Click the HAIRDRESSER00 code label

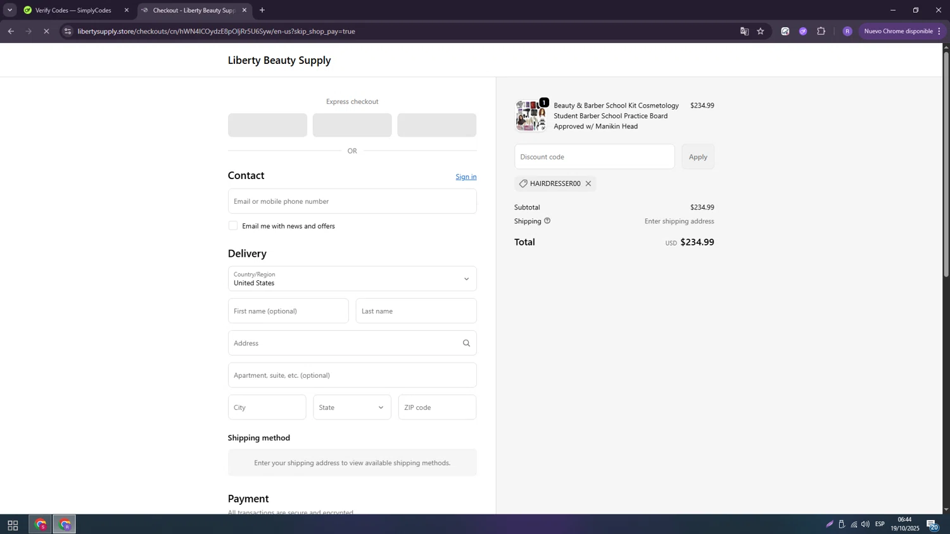[x=555, y=183]
